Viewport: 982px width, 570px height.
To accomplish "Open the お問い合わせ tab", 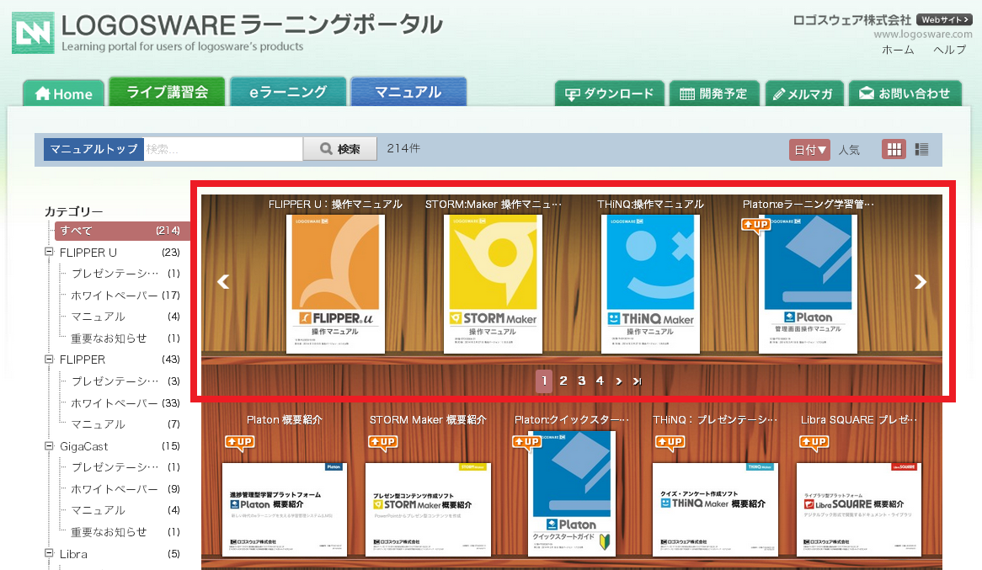I will (x=905, y=93).
